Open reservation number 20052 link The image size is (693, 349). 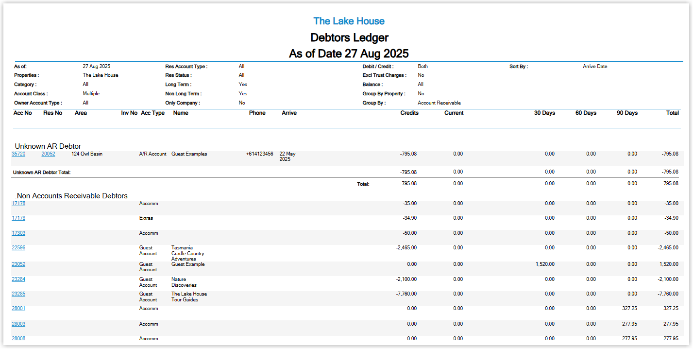click(x=48, y=154)
